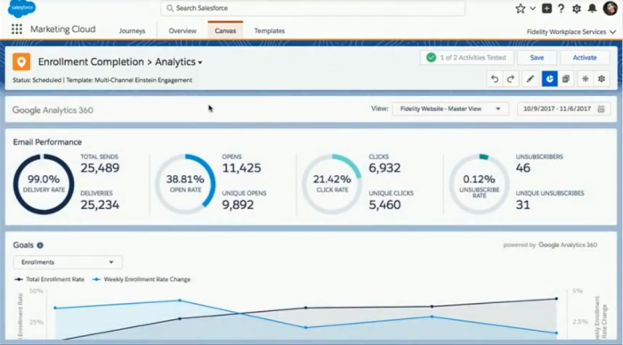Image resolution: width=623 pixels, height=345 pixels.
Task: Click the undo arrow icon
Action: [495, 79]
